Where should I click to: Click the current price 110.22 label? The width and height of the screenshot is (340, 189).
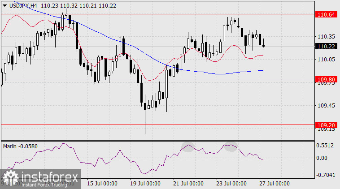tap(327, 46)
